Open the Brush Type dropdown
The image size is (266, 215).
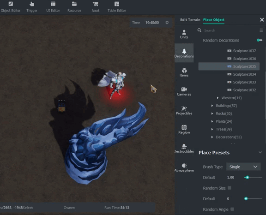click(x=243, y=167)
